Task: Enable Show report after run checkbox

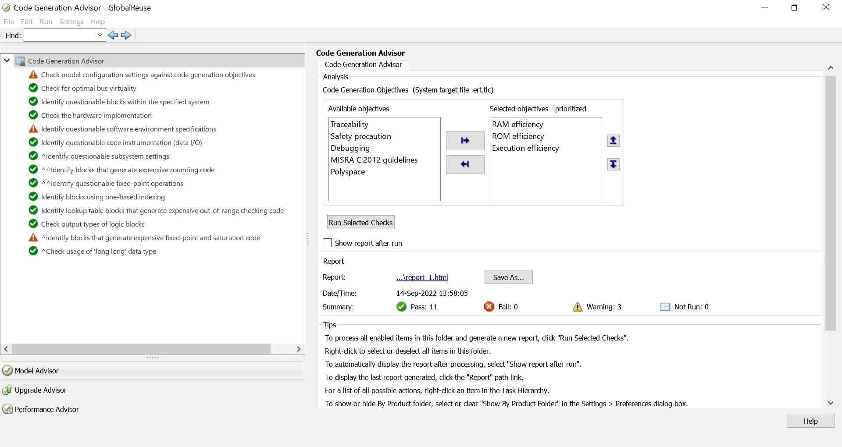Action: 327,243
